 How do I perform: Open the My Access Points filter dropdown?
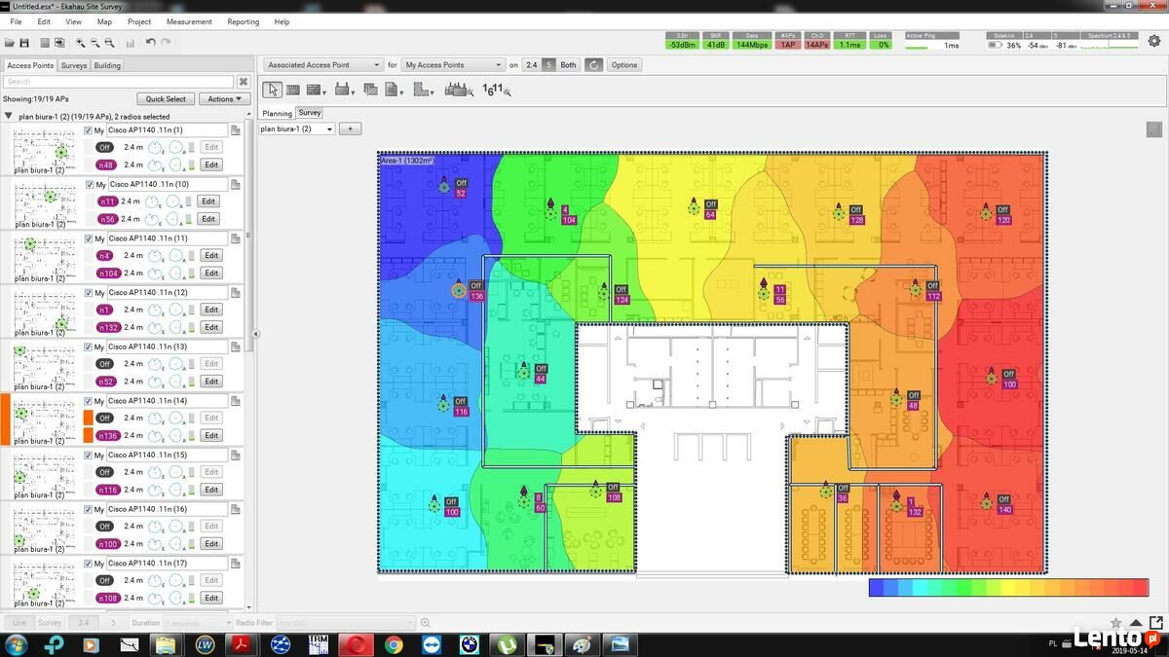(x=452, y=65)
